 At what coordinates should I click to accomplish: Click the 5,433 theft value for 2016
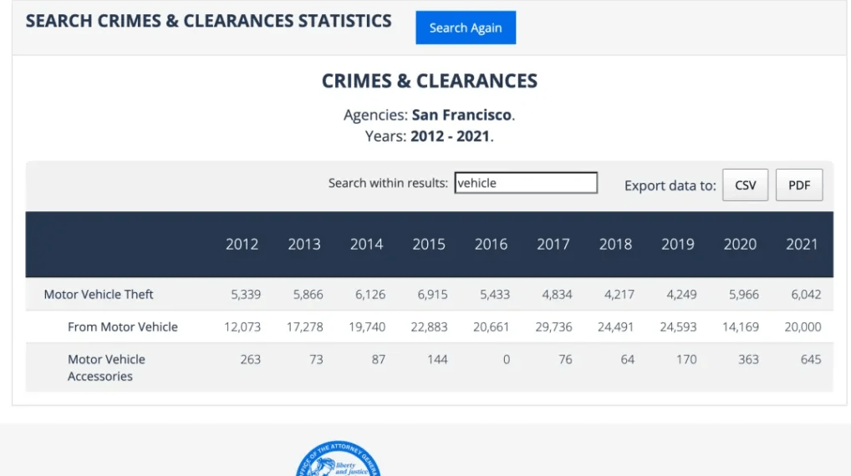pos(494,295)
